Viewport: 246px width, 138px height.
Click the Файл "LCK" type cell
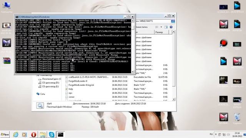[140, 85]
